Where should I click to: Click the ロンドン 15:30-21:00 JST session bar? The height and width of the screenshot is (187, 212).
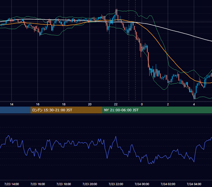click(66, 110)
